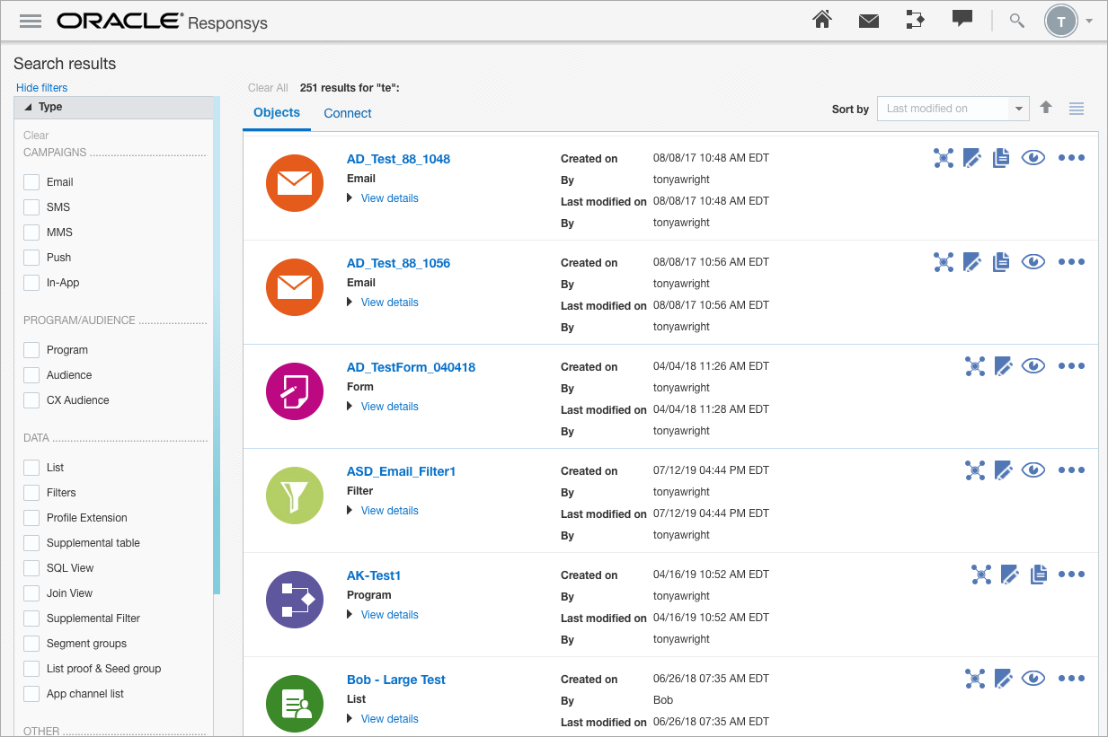The height and width of the screenshot is (737, 1108).
Task: Click the purple program icon of AK-Test1
Action: 295,600
